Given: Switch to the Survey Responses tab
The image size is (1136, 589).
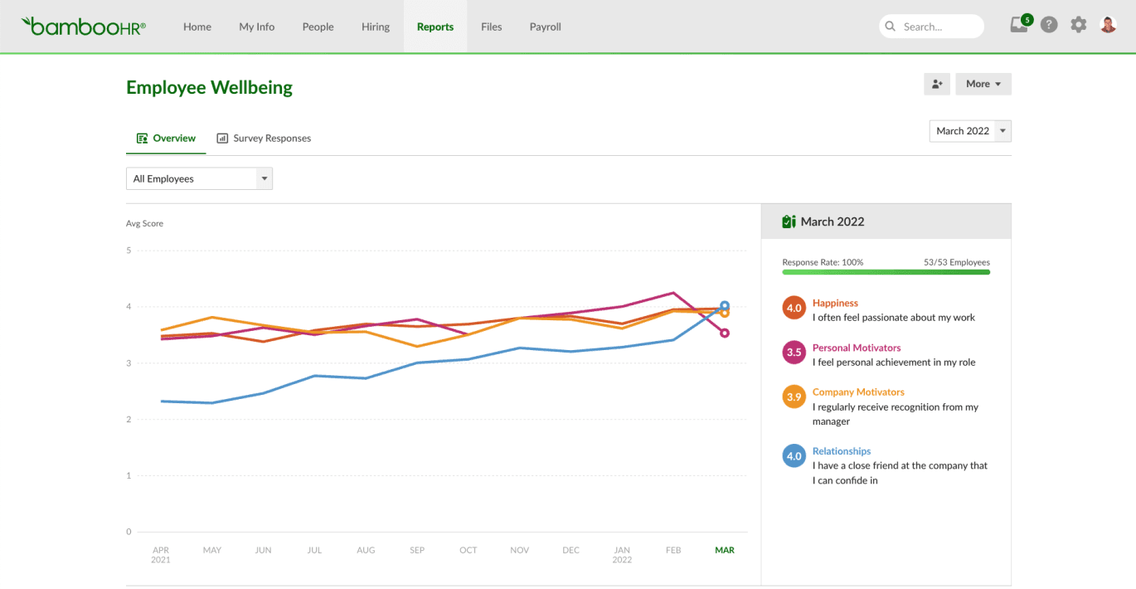Looking at the screenshot, I should click(x=264, y=139).
